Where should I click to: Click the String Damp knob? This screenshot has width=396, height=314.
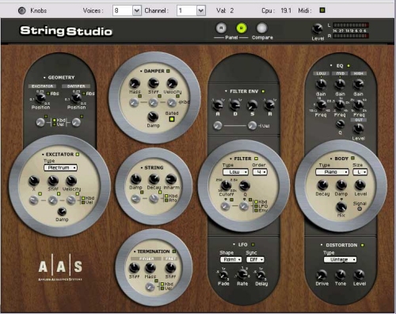pos(135,179)
